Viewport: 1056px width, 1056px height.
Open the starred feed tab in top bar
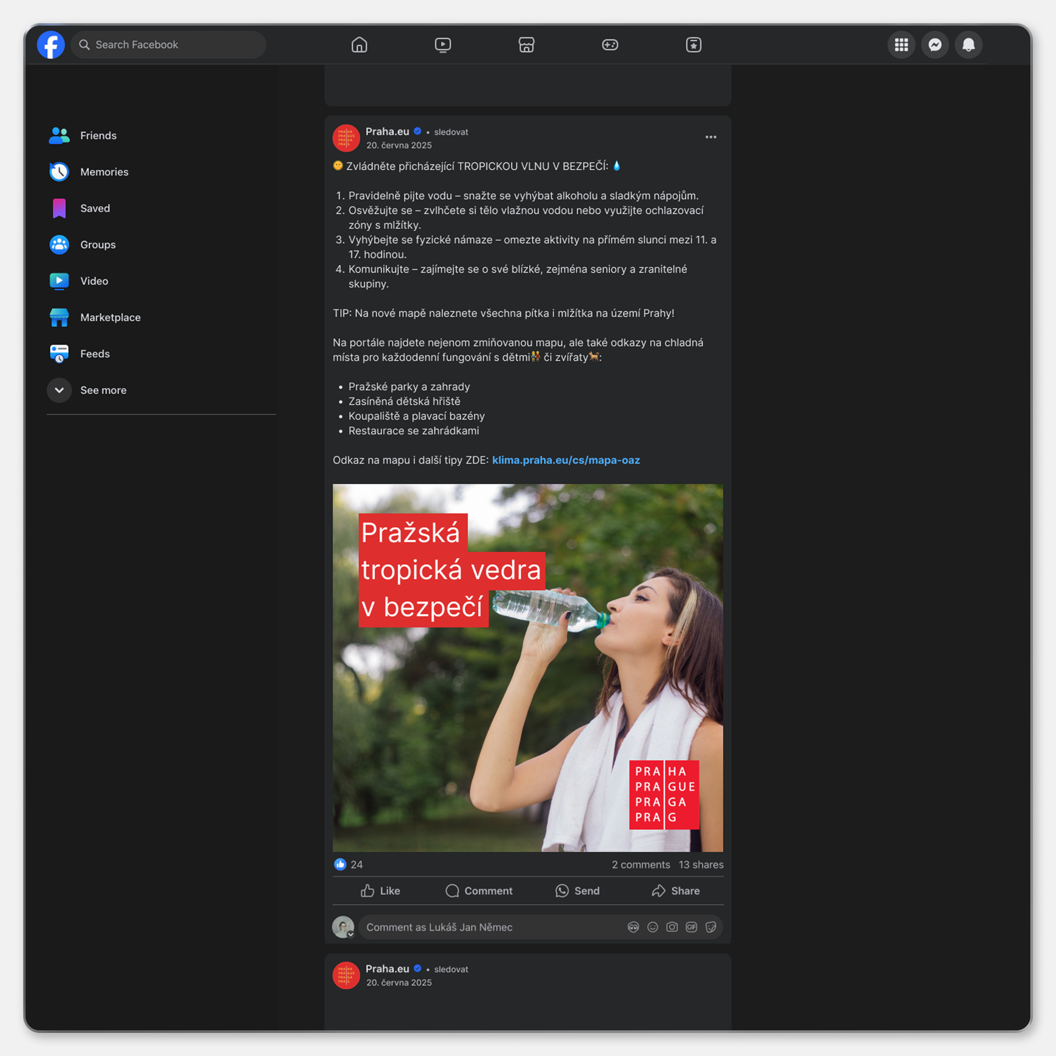click(694, 45)
